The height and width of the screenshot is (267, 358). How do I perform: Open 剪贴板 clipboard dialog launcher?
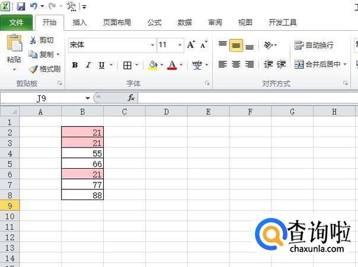coord(60,83)
